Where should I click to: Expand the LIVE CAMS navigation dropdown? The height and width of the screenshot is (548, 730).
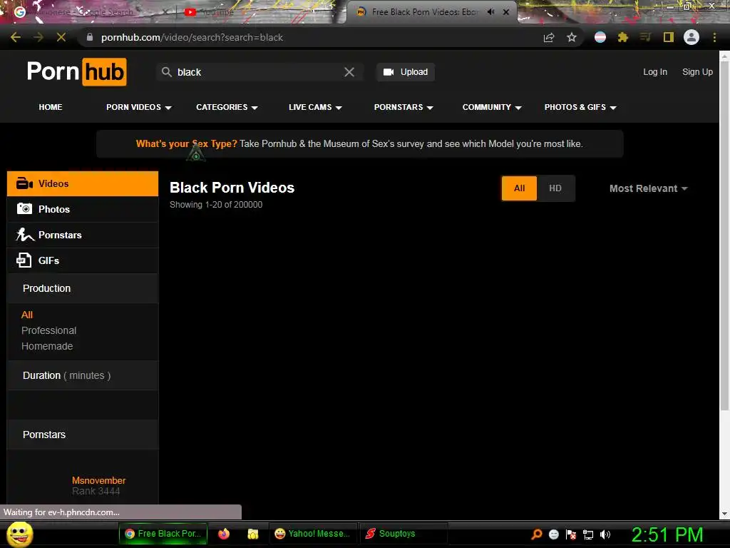pyautogui.click(x=315, y=107)
